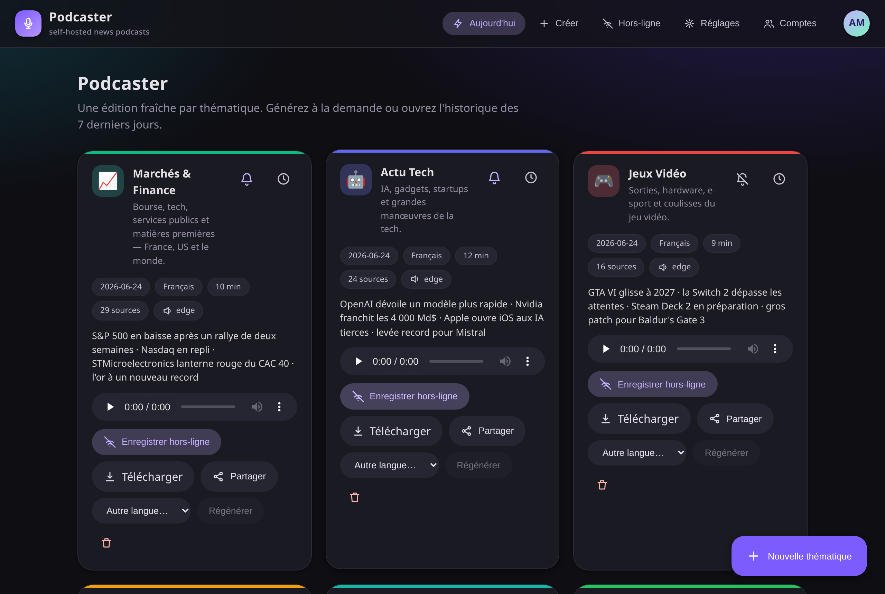Click the trash icon on Actu Tech card
This screenshot has width=885, height=594.
pyautogui.click(x=354, y=497)
